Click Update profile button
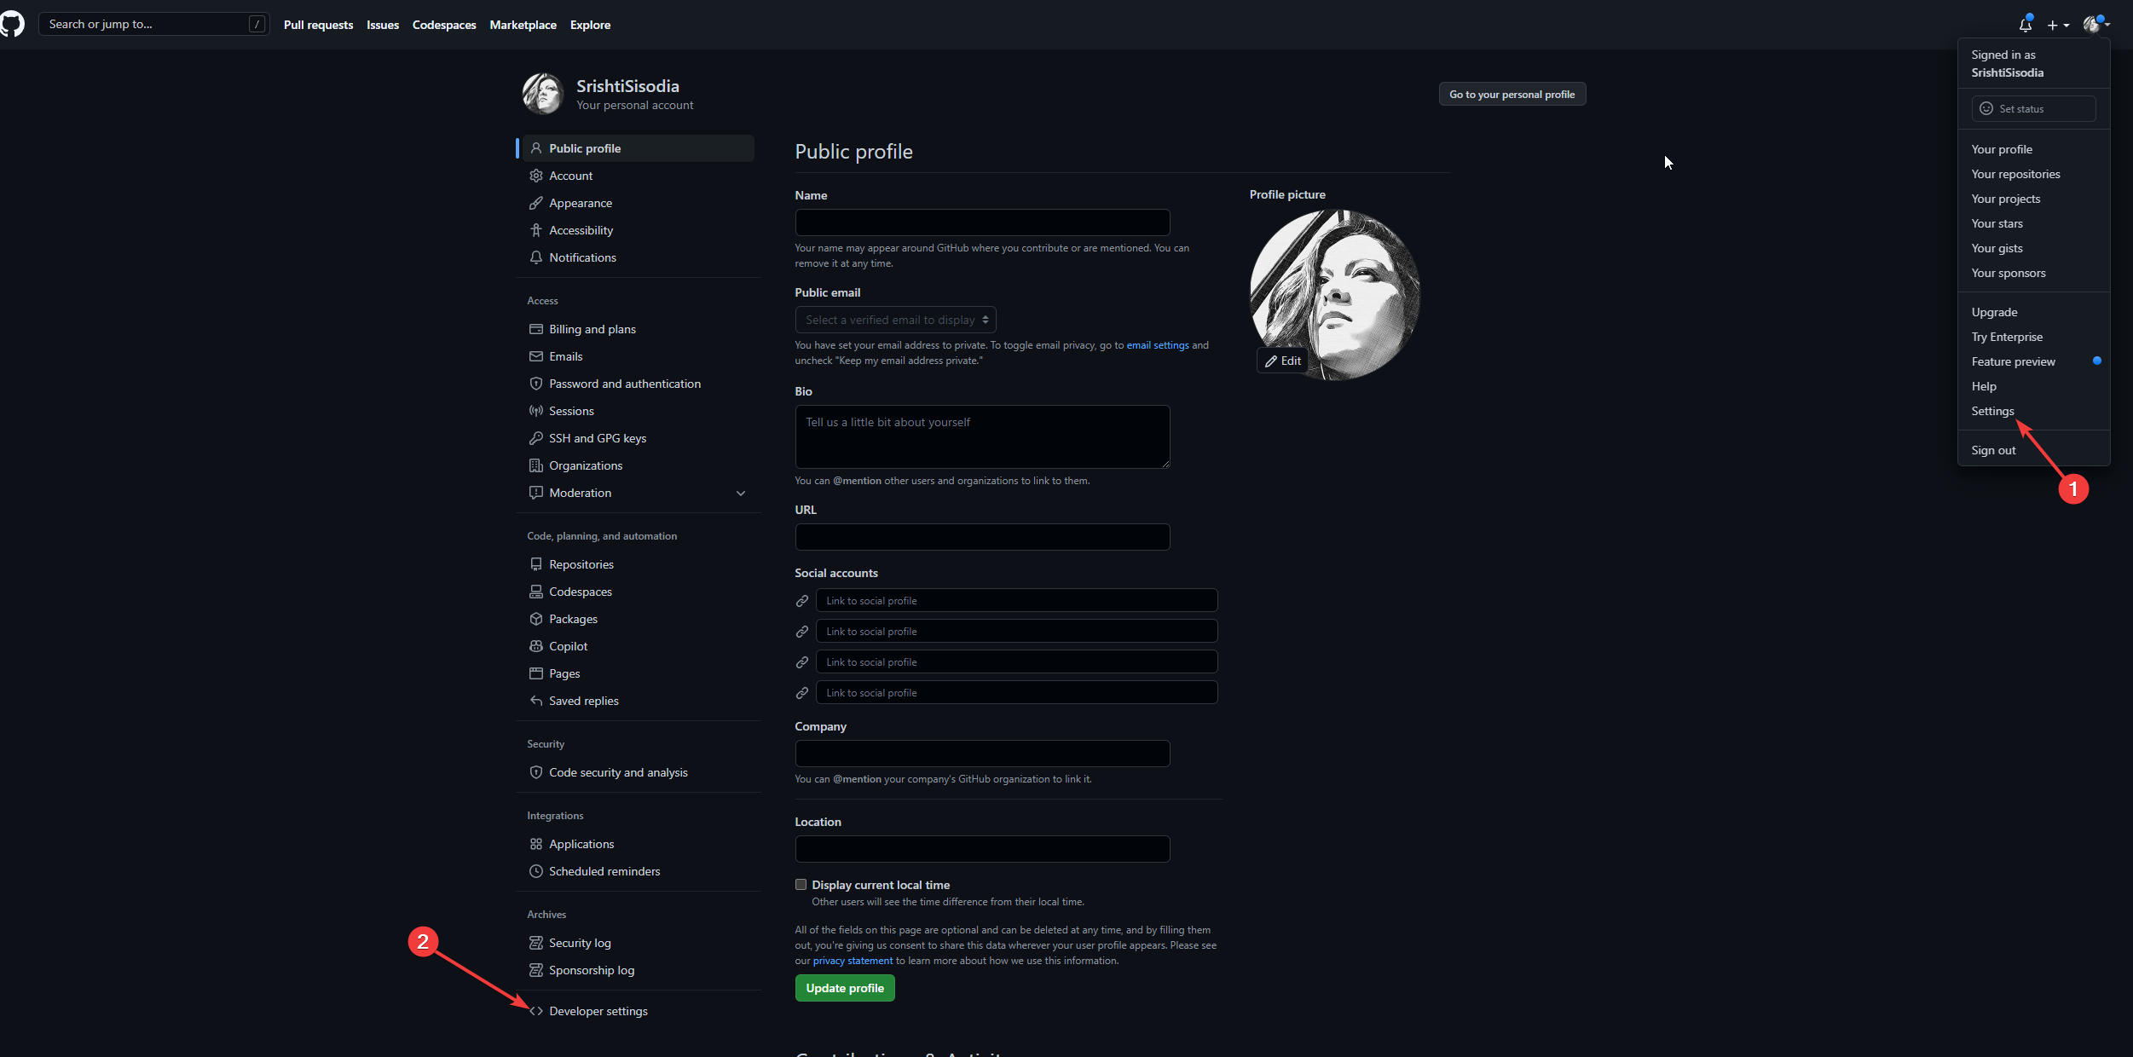2133x1057 pixels. (x=845, y=988)
